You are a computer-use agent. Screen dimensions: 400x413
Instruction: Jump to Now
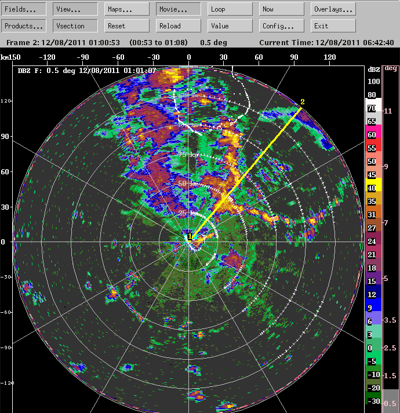pos(281,9)
